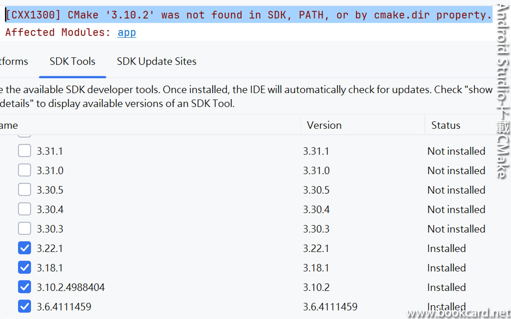Viewport: 511px width, 319px height.
Task: Select CMake 3.30.5 to install
Action: click(x=24, y=189)
